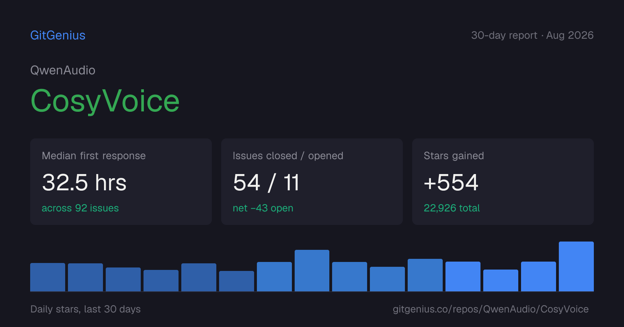Click the "+554" stars value

click(x=451, y=182)
